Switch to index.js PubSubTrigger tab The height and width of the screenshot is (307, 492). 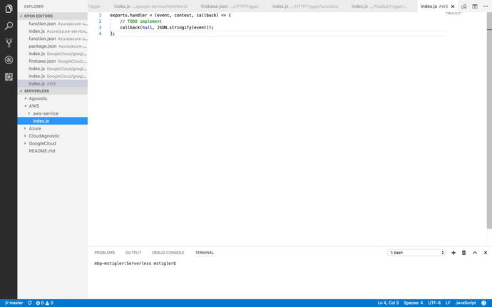pos(379,6)
